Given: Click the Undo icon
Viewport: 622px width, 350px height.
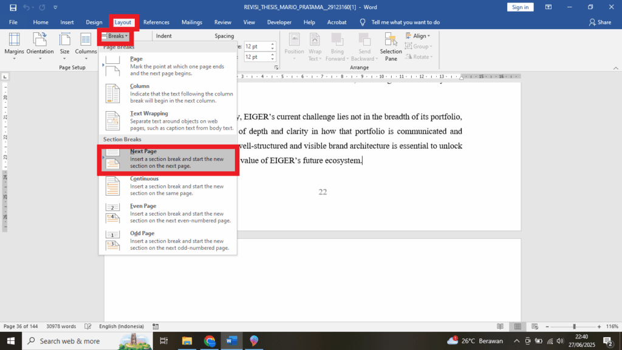Looking at the screenshot, I should pyautogui.click(x=26, y=7).
